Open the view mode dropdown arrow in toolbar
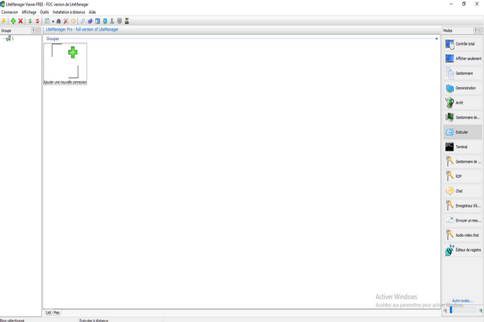The image size is (484, 322). coord(53,21)
